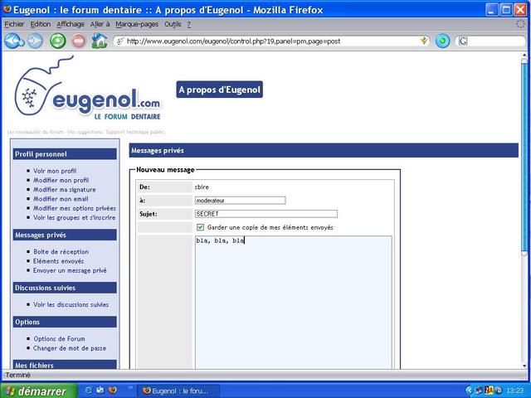
Task: Click the Sujet field containing SECRET
Action: tap(265, 214)
